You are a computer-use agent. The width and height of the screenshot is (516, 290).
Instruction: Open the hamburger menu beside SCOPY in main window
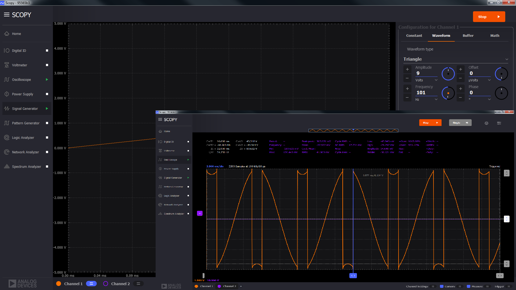pyautogui.click(x=7, y=15)
